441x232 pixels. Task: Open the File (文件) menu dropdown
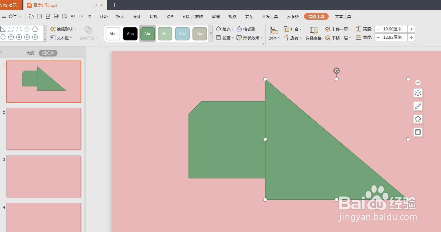click(x=12, y=16)
